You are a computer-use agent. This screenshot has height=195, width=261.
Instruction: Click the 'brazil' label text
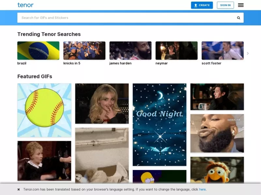[x=22, y=63]
